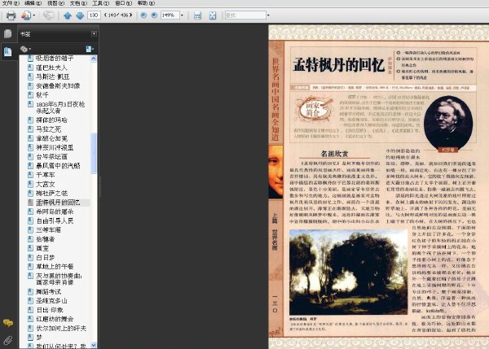This screenshot has height=349, width=489.
Task: Select bookmark 伏尔加河上的纤夫
Action: (x=61, y=328)
